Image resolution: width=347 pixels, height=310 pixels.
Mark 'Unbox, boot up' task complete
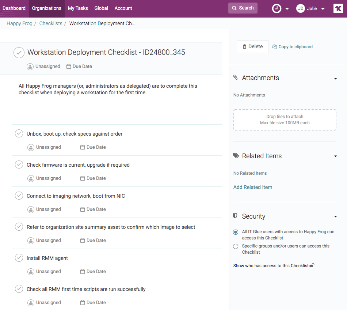click(19, 134)
